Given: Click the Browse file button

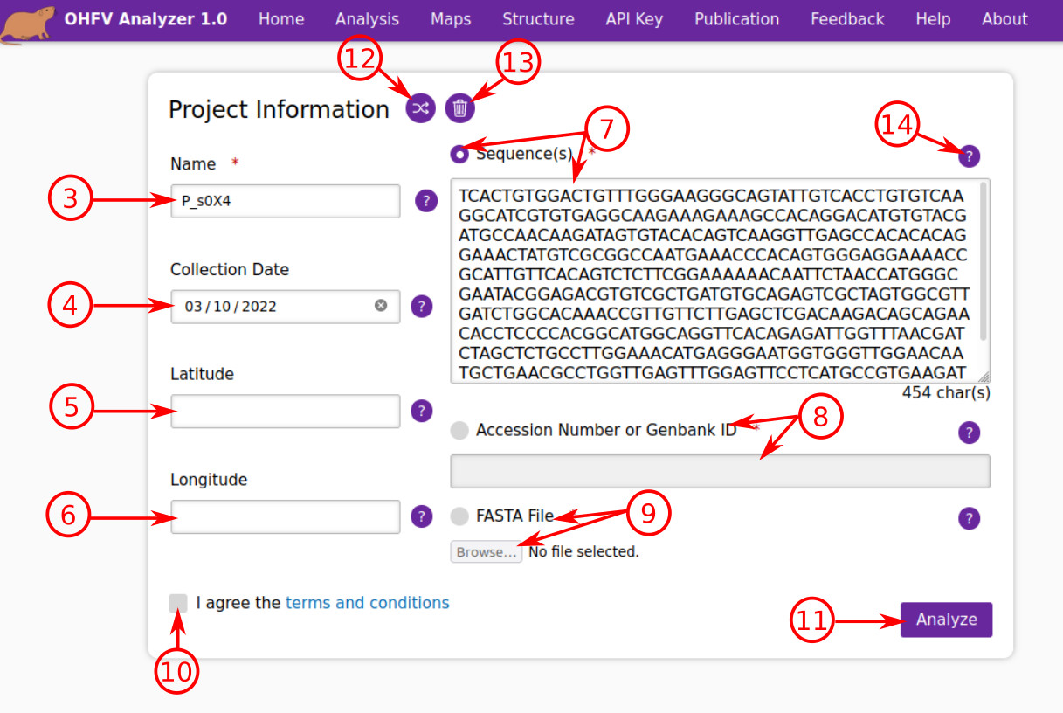Looking at the screenshot, I should [x=487, y=552].
